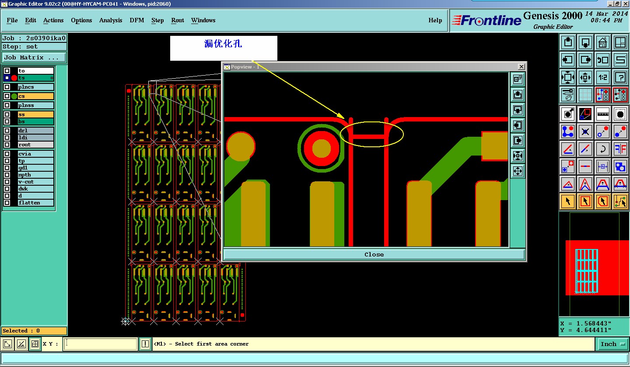Select the ruler measurement tool

click(603, 114)
